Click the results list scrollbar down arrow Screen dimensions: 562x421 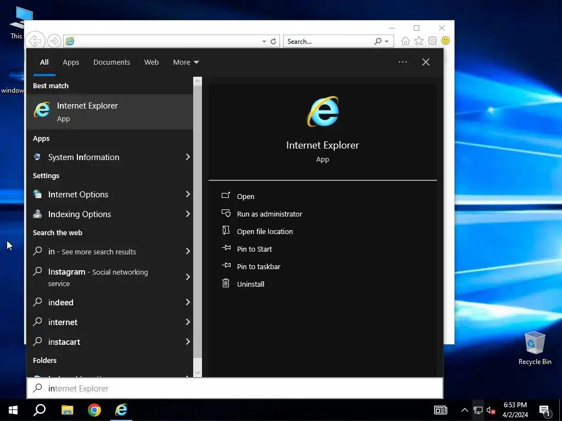[x=198, y=373]
